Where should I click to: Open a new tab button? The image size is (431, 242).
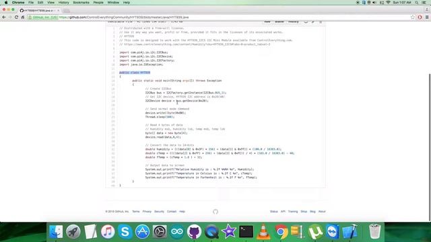tap(66, 11)
